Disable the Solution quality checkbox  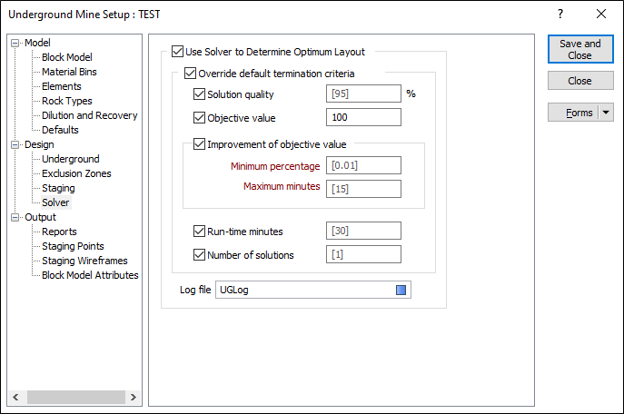200,94
